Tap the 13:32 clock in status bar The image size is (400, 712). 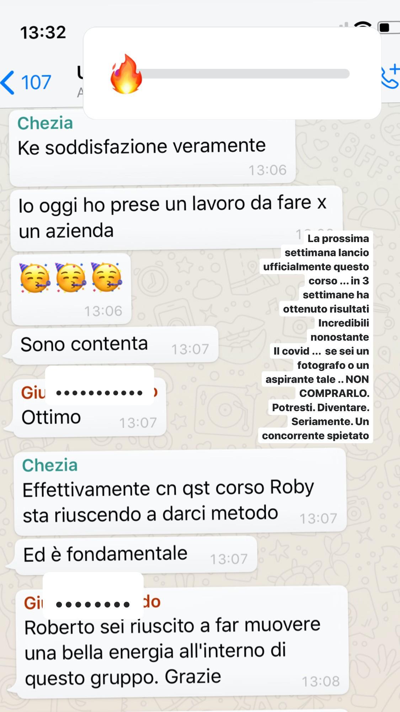43,32
